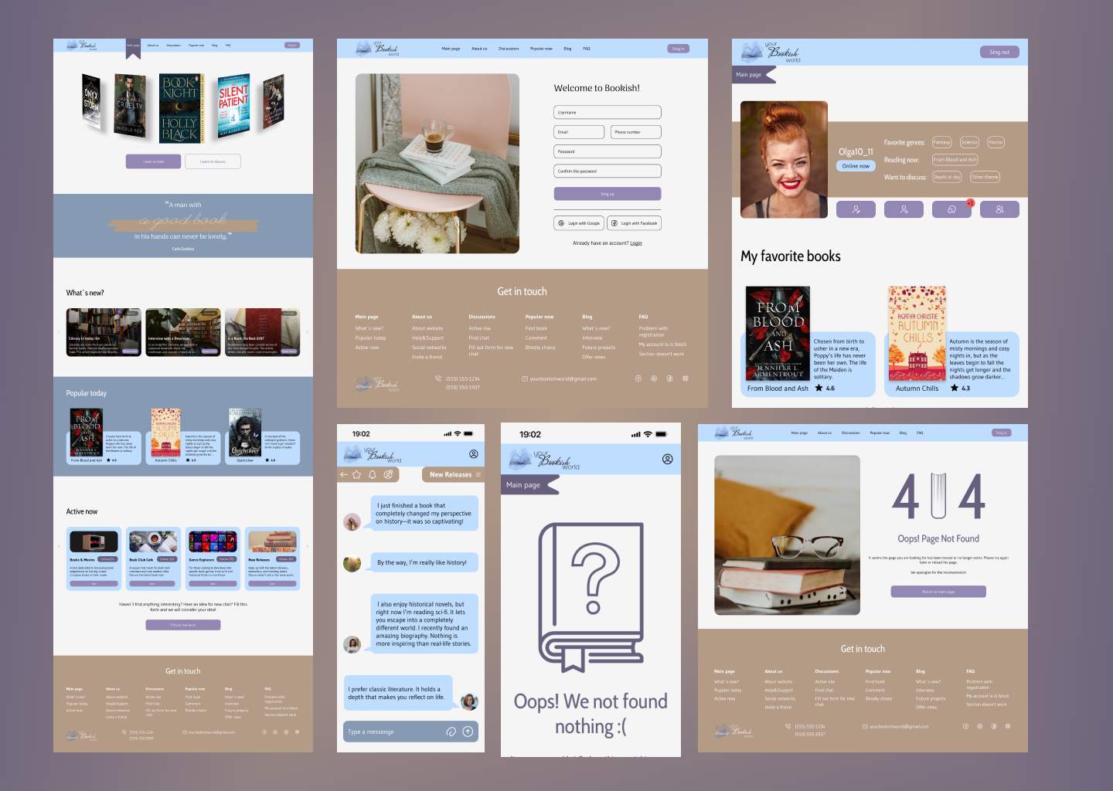Select Popular now in the sign-up page navigation
This screenshot has width=1113, height=791.
click(x=541, y=49)
